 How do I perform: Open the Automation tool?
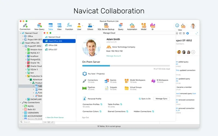pos(132,27)
